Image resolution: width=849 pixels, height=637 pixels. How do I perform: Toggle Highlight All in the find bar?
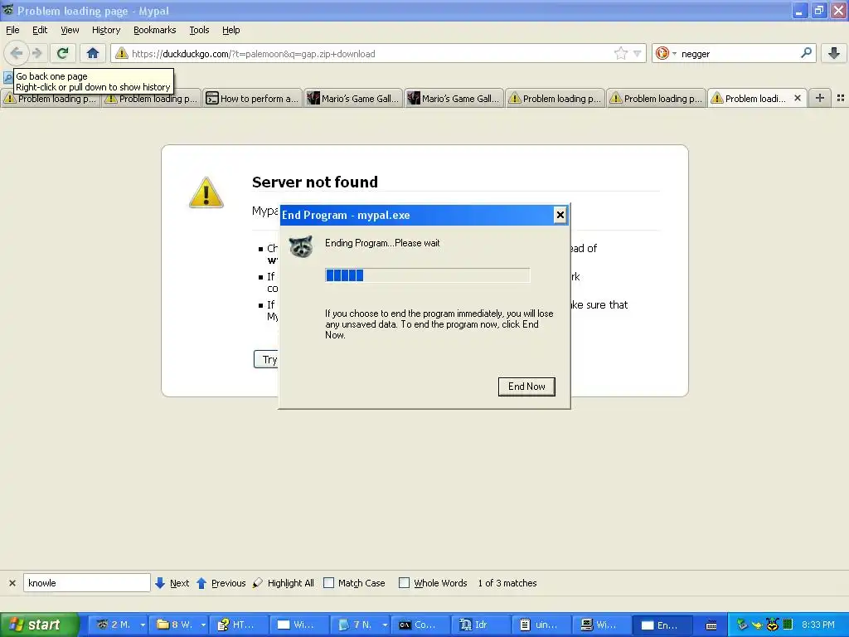click(284, 583)
